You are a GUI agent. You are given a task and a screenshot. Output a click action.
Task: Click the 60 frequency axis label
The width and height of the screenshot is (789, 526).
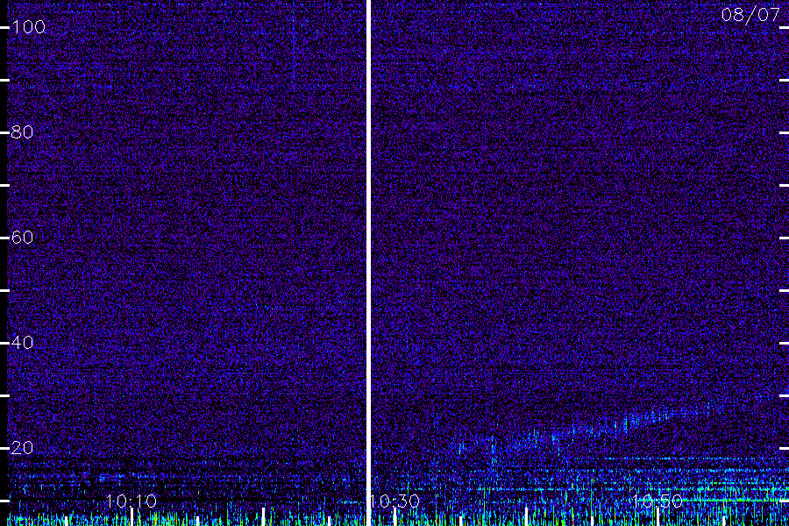click(22, 238)
